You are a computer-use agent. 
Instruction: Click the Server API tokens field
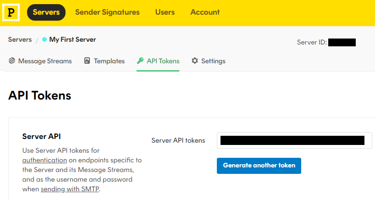point(294,140)
